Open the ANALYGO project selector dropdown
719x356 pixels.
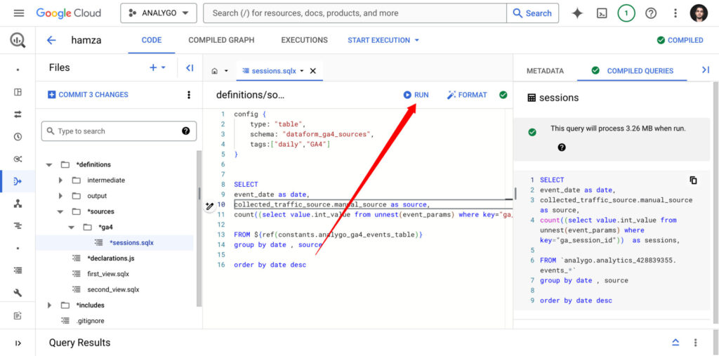point(158,13)
